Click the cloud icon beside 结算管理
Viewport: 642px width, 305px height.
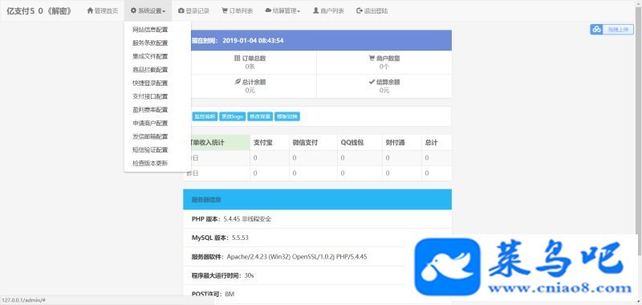pos(268,11)
